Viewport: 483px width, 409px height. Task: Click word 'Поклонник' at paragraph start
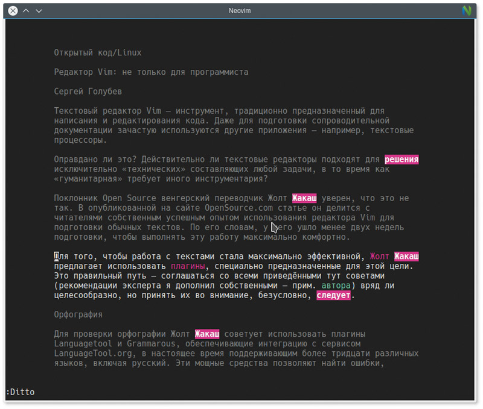click(76, 198)
